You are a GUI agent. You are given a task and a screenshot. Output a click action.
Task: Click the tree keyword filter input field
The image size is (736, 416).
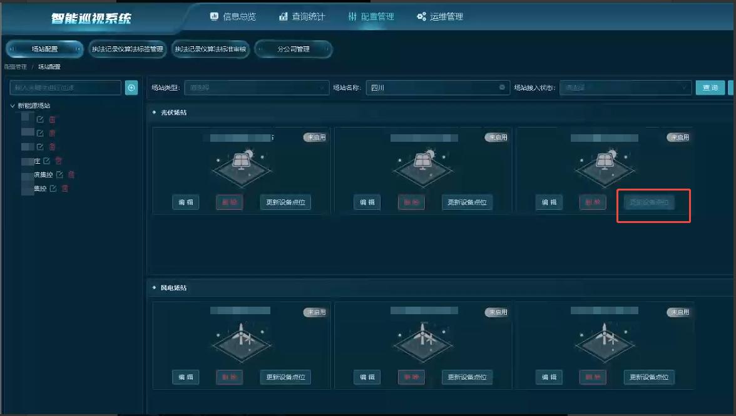pos(66,88)
